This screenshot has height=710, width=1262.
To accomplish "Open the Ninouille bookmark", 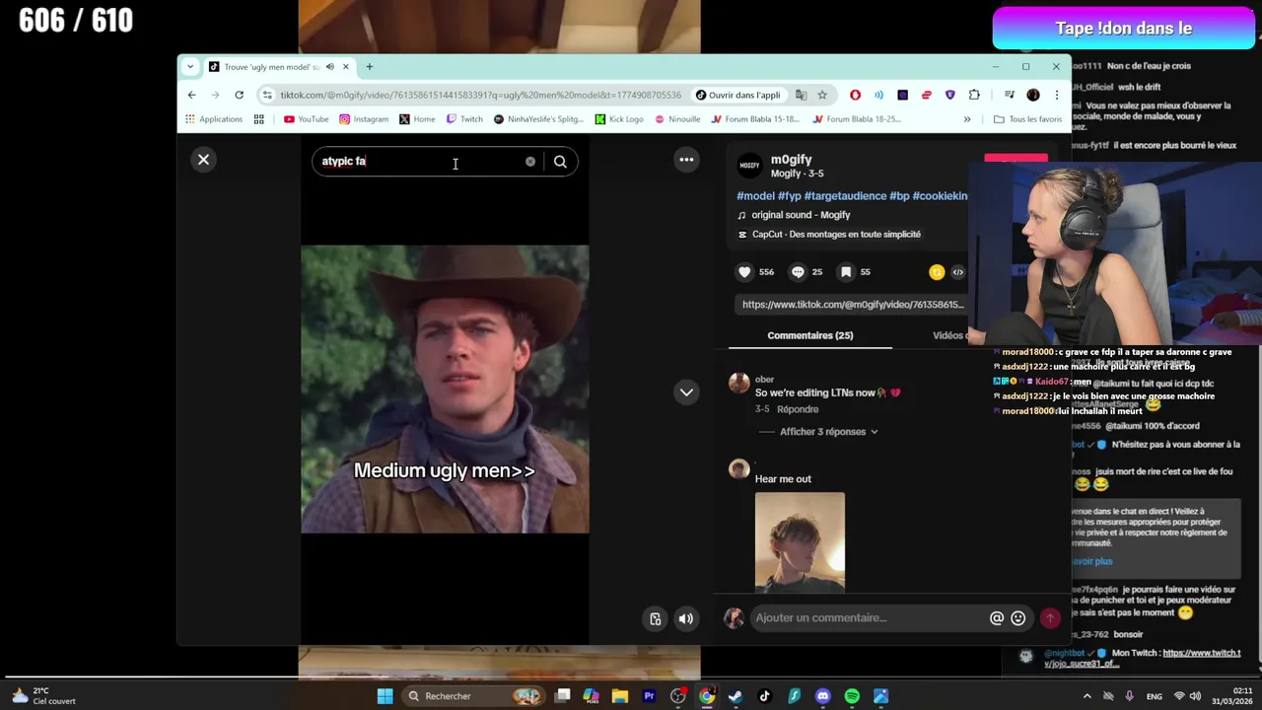I will (677, 119).
